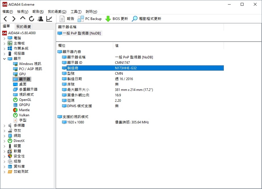Expand the 組態 tree node
262x189 pixels.
tap(5, 162)
